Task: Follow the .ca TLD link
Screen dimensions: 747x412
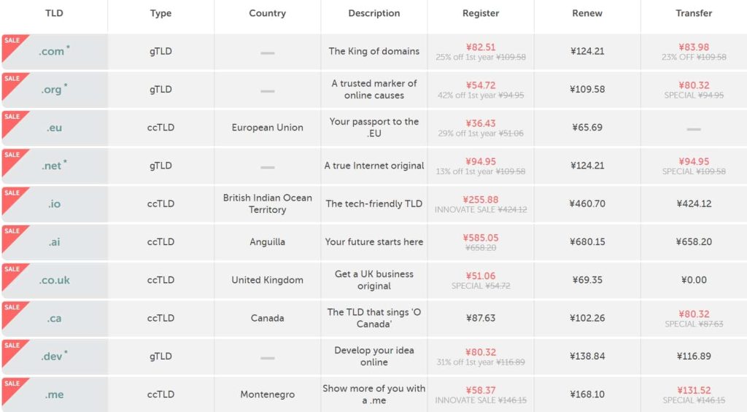Action: click(55, 319)
